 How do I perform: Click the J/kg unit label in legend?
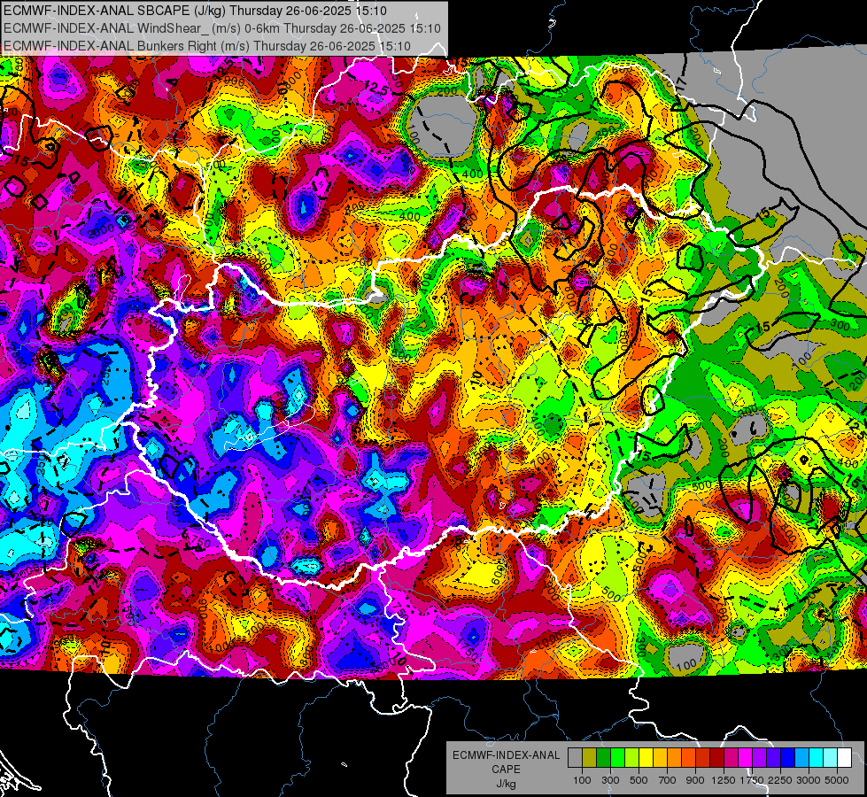tap(506, 784)
